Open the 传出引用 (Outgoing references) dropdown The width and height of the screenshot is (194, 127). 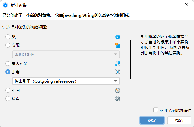66,81
